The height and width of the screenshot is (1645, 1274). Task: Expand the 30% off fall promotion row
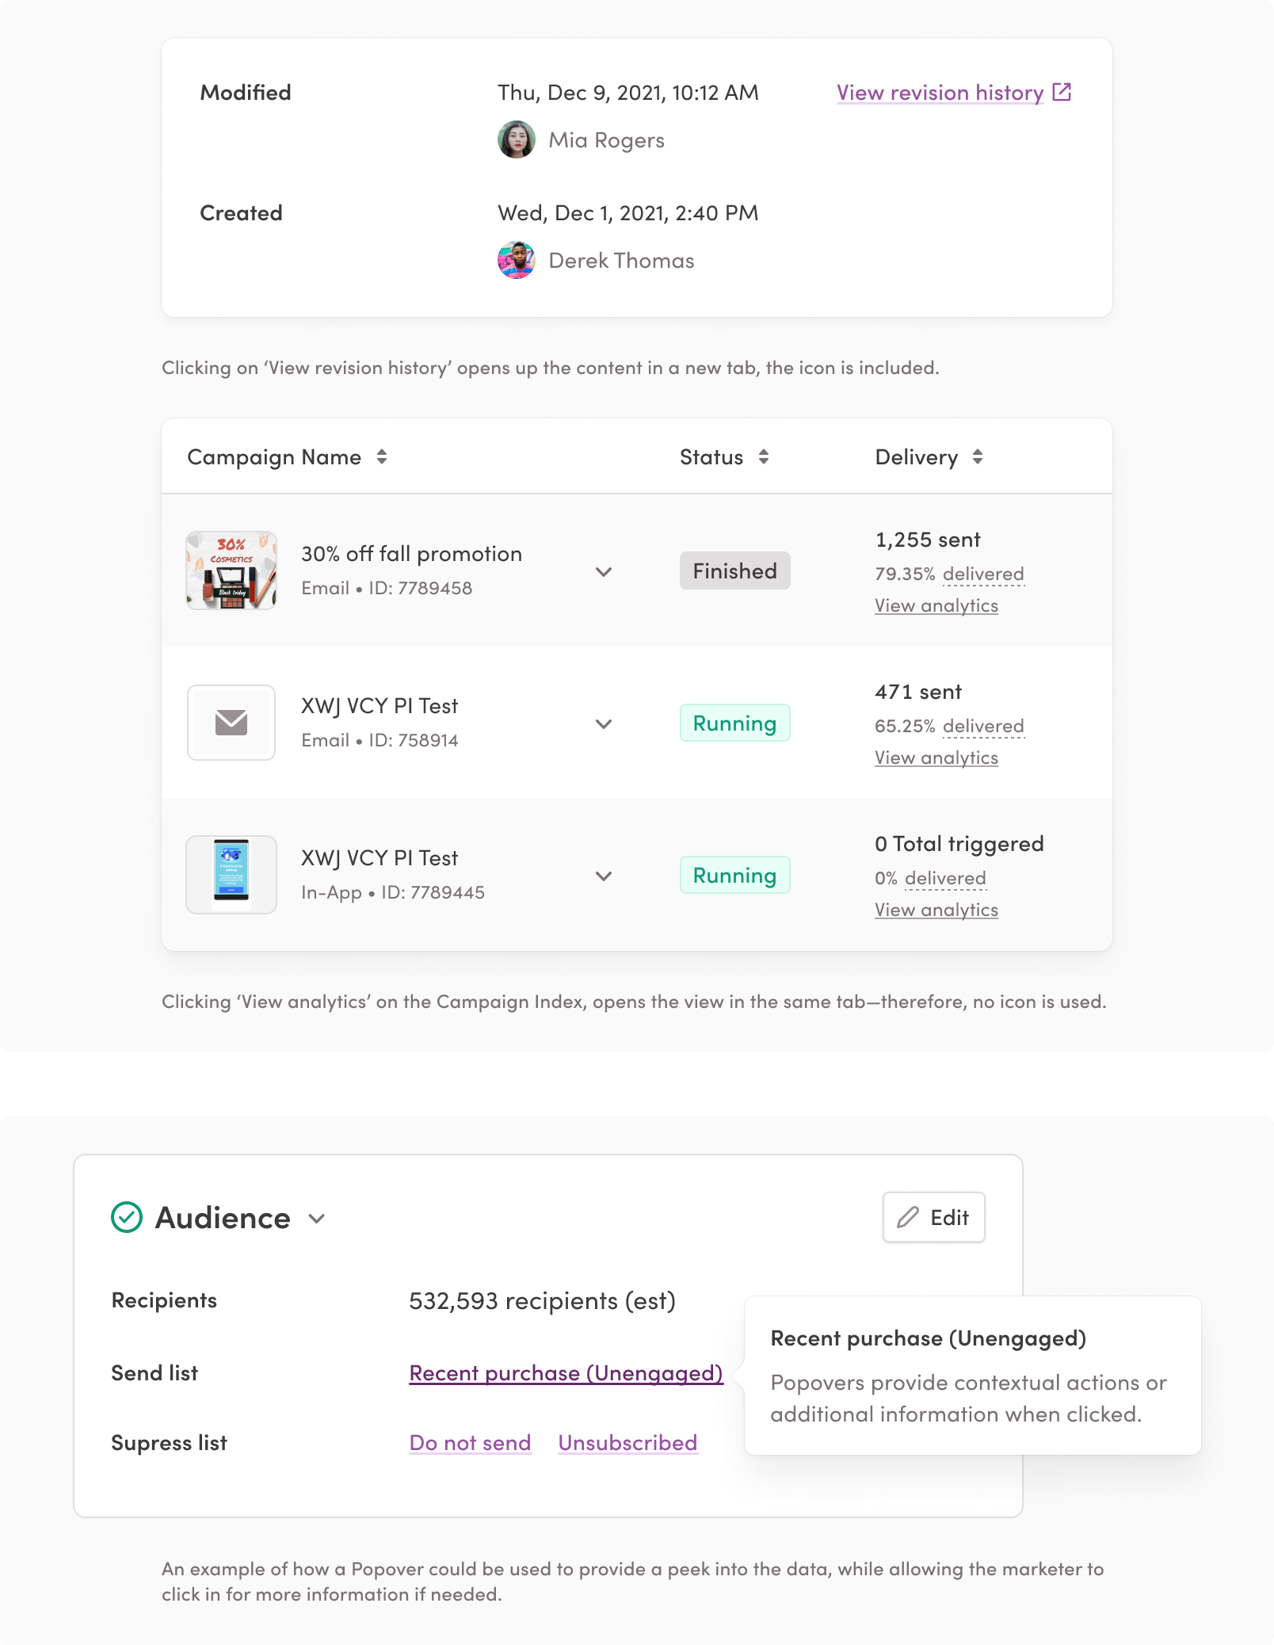coord(604,571)
